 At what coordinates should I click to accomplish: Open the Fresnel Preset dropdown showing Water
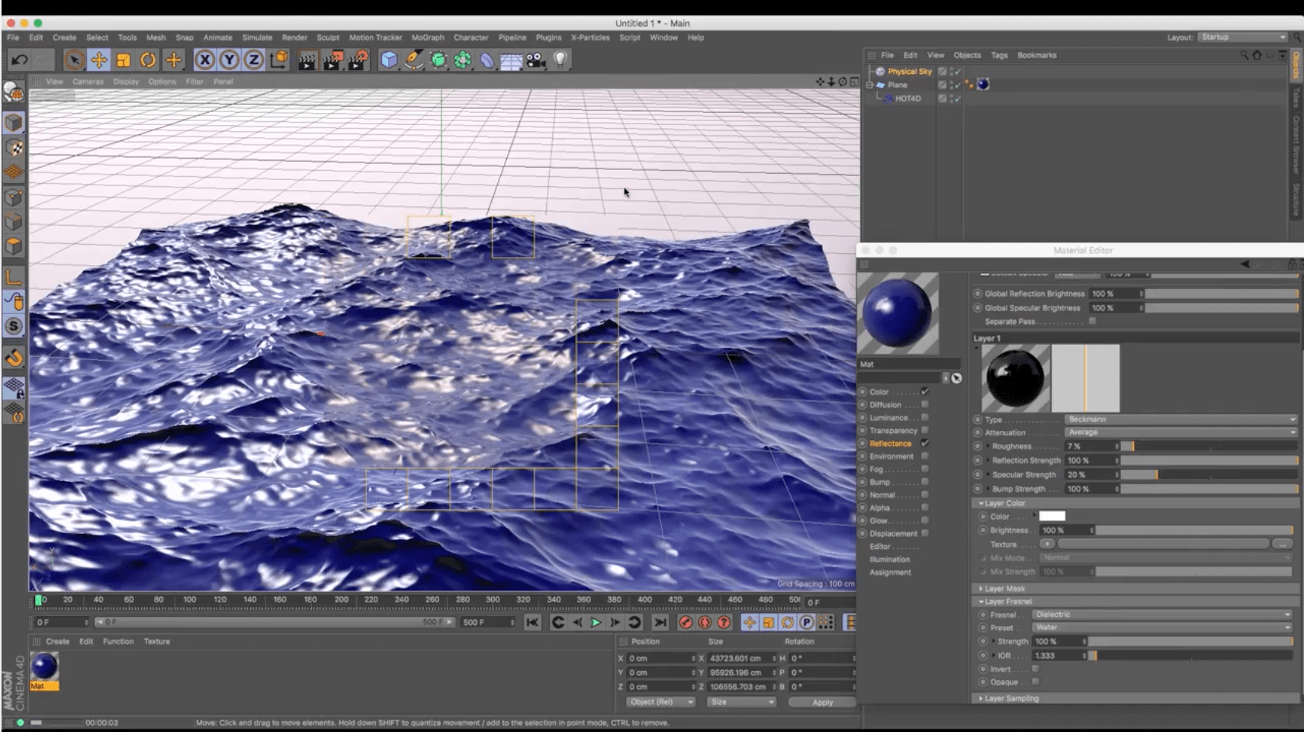pyautogui.click(x=1161, y=628)
